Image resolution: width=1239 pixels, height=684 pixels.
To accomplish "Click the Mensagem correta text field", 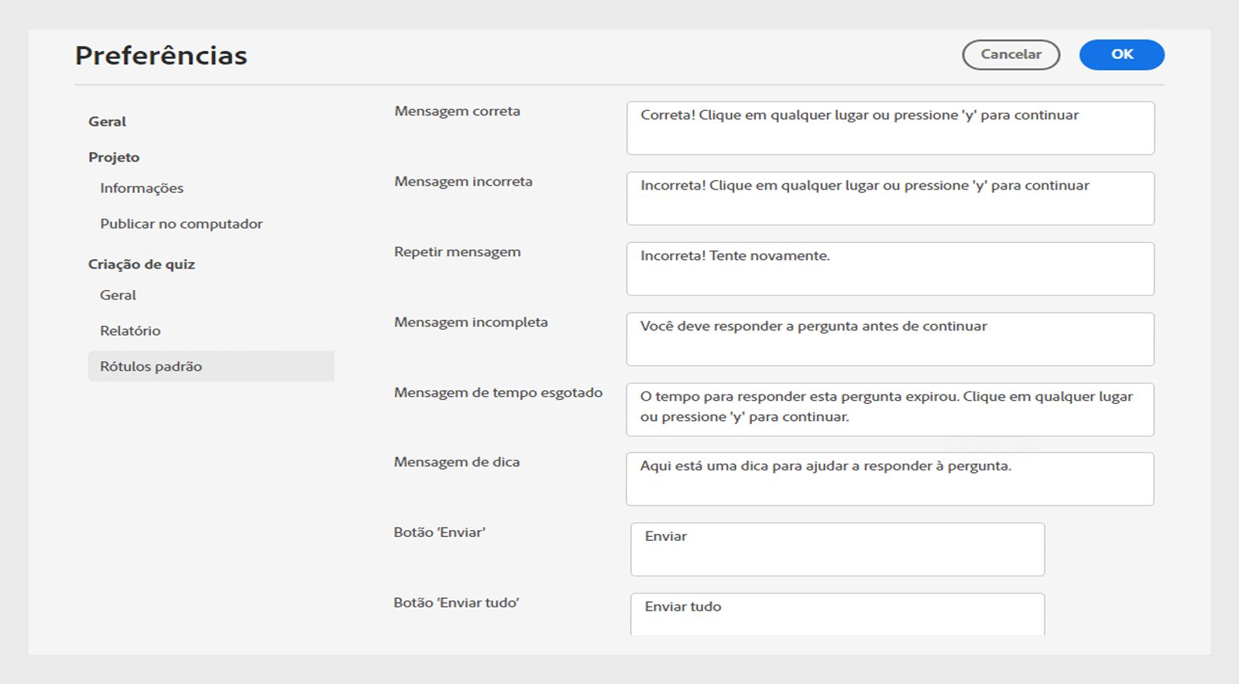I will click(x=890, y=128).
